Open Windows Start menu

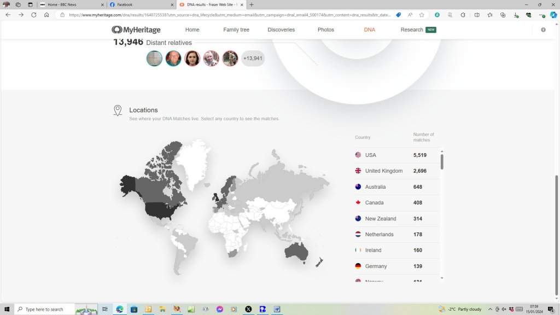7,309
